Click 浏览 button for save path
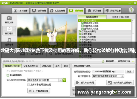This screenshot has width=137, height=99. click(129, 72)
